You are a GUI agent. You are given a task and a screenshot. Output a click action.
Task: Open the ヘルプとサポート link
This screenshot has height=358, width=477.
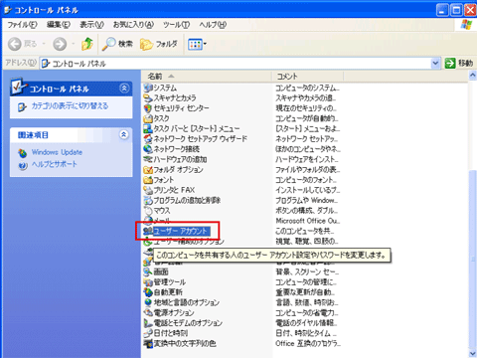click(x=55, y=164)
